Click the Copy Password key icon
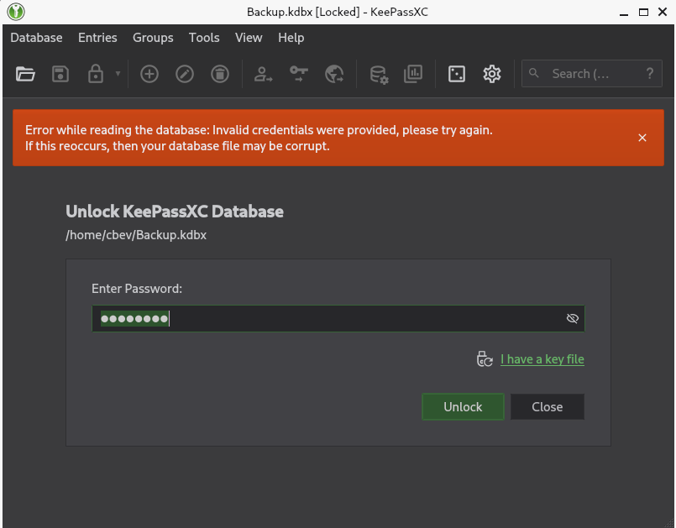 (x=299, y=74)
